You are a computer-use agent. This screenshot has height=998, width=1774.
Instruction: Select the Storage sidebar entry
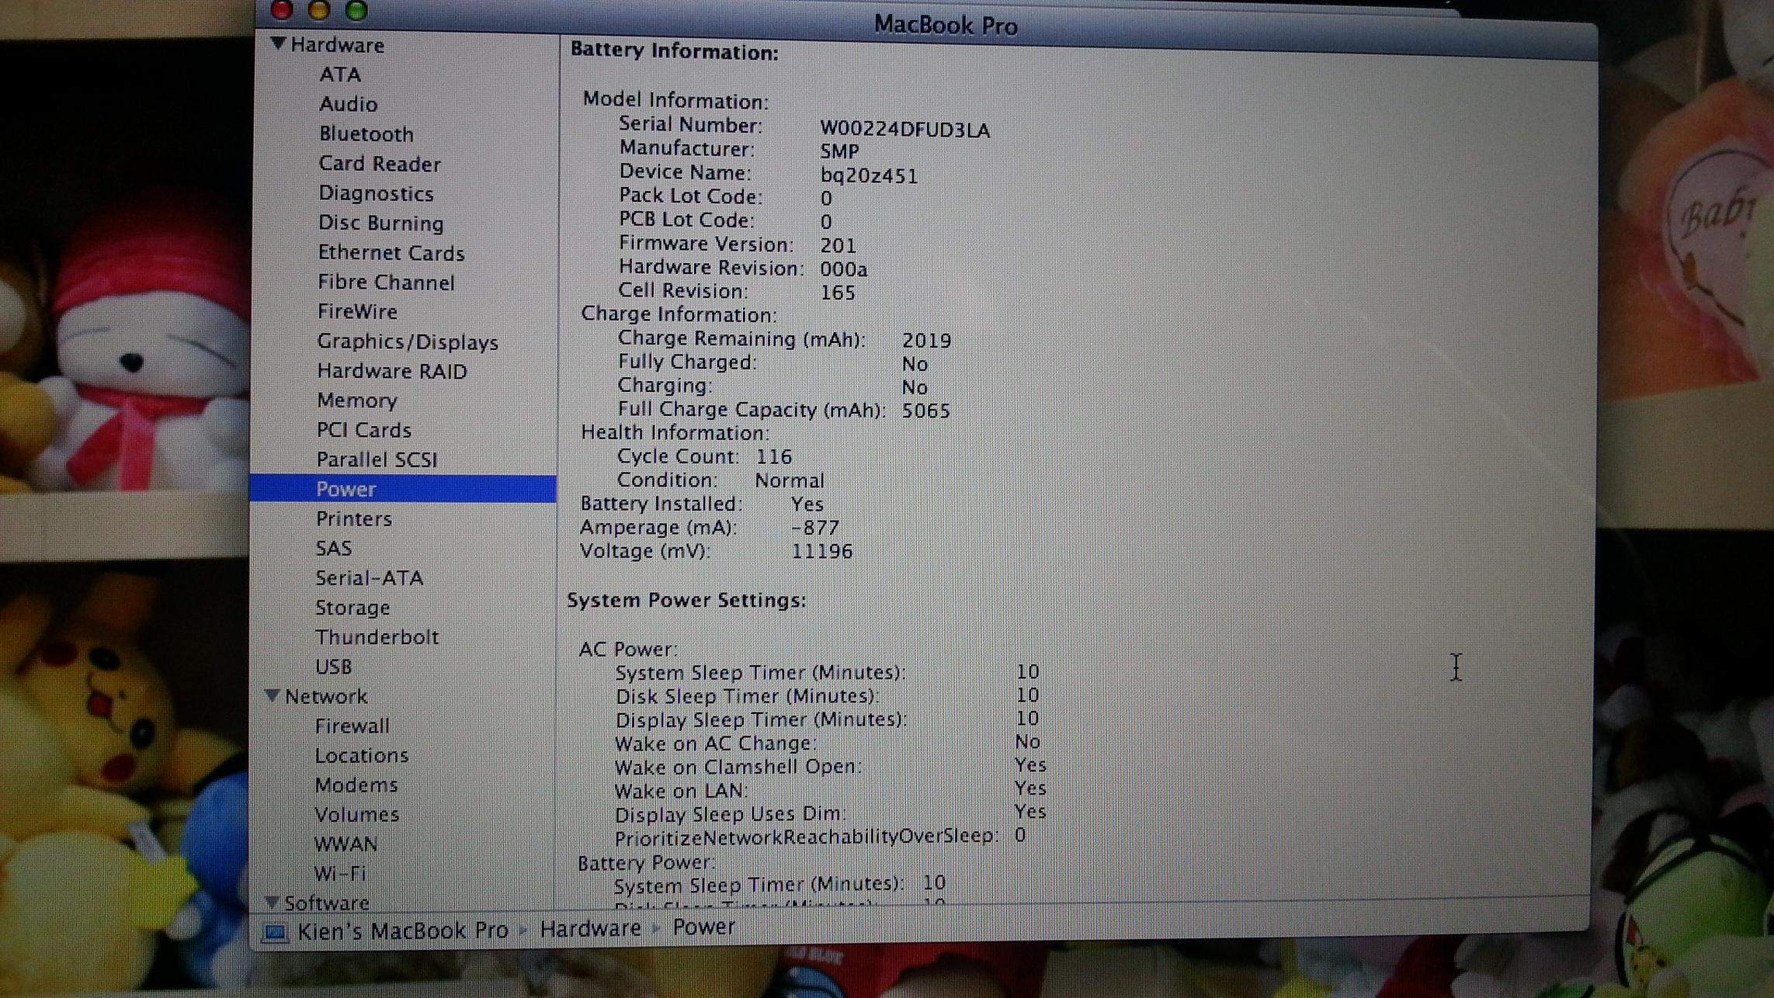[x=352, y=608]
